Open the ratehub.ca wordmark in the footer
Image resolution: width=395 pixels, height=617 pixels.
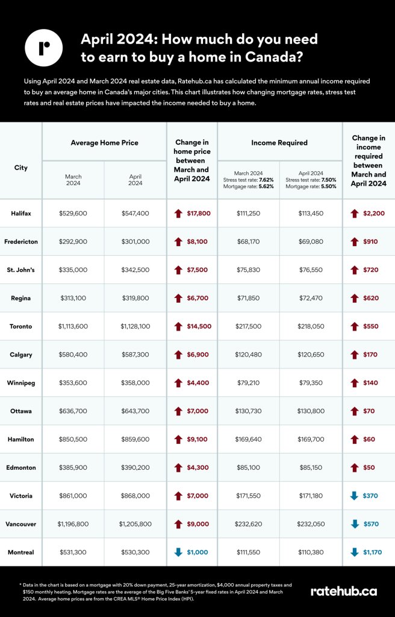pos(343,591)
